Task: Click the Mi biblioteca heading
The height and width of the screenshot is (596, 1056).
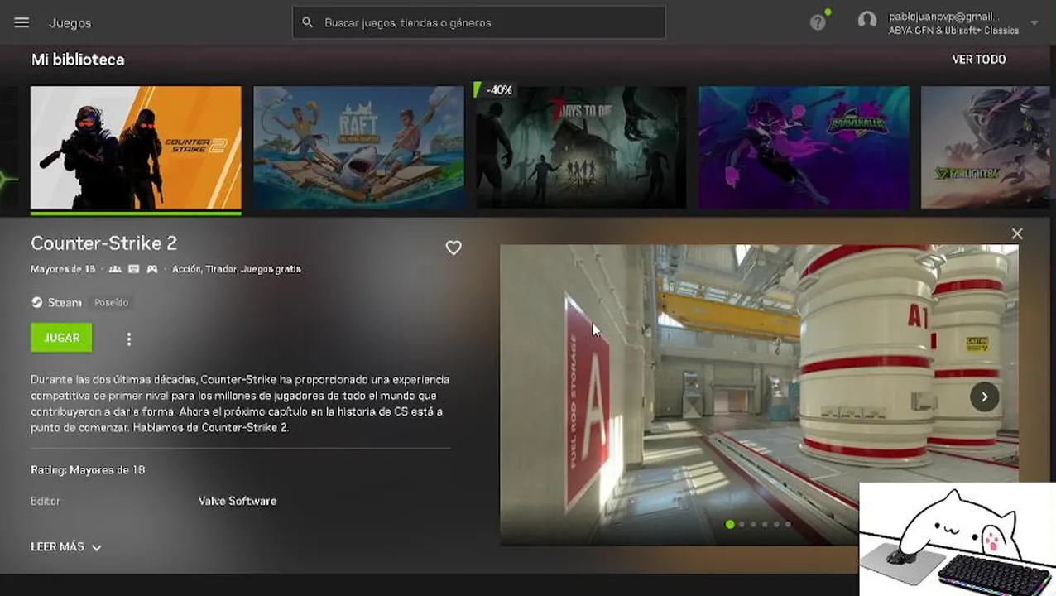Action: click(78, 60)
